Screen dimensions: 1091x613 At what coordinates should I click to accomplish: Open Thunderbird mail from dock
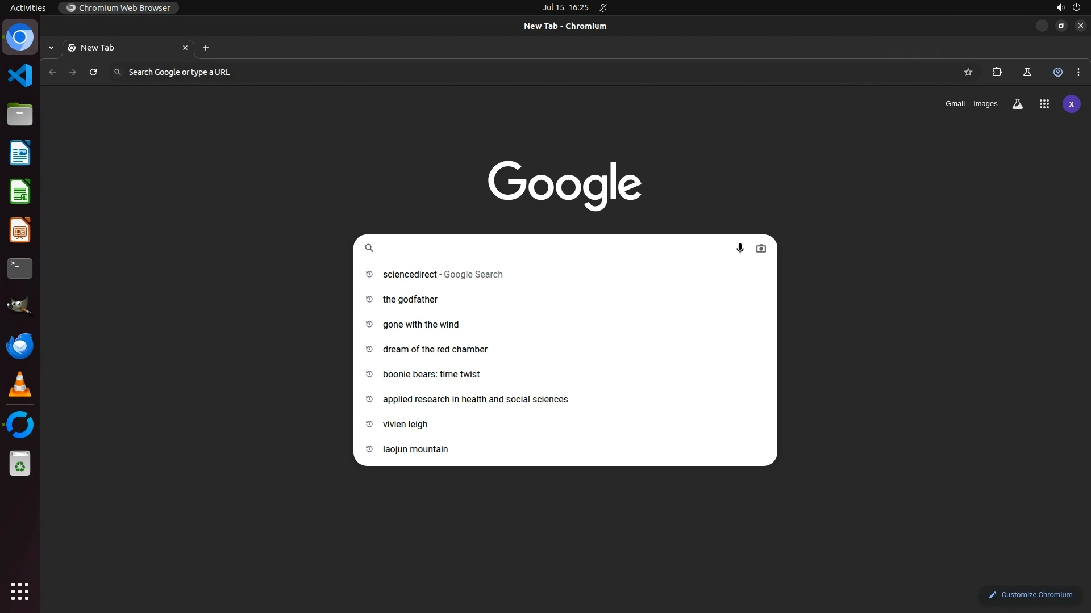[x=20, y=346]
